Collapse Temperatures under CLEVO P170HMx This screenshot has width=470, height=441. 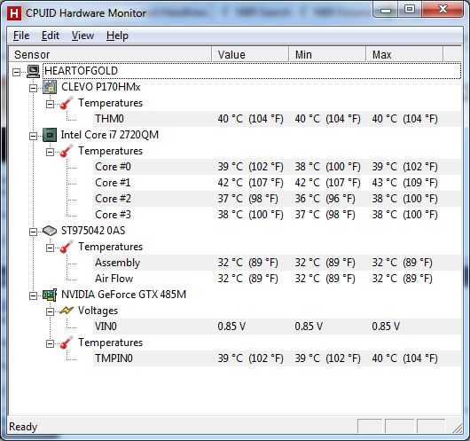50,104
